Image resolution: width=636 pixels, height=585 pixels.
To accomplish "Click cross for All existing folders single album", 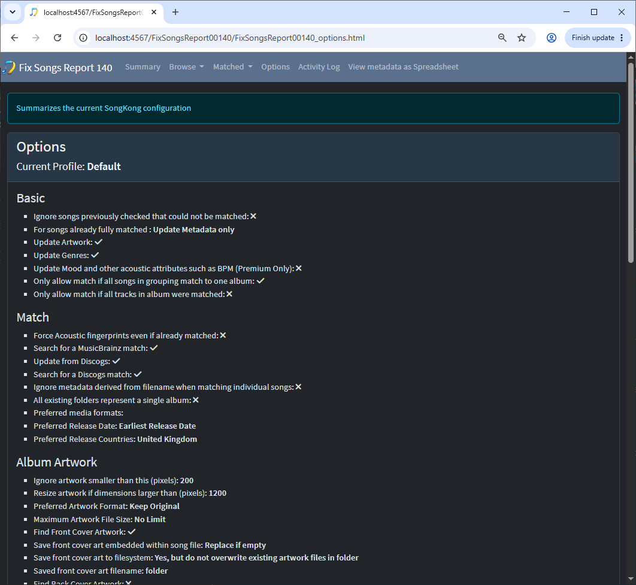I will point(195,400).
